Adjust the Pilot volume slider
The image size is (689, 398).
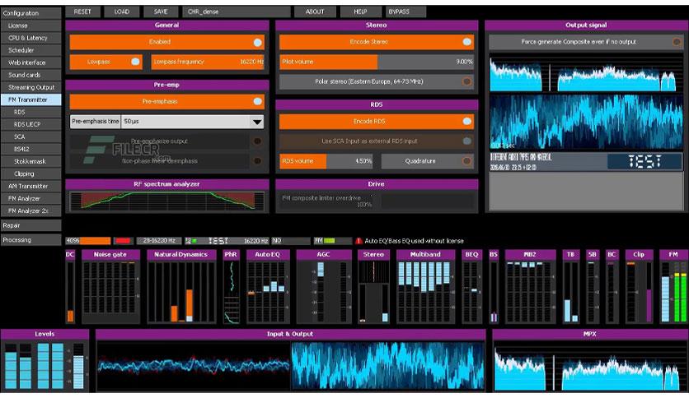[x=377, y=62]
